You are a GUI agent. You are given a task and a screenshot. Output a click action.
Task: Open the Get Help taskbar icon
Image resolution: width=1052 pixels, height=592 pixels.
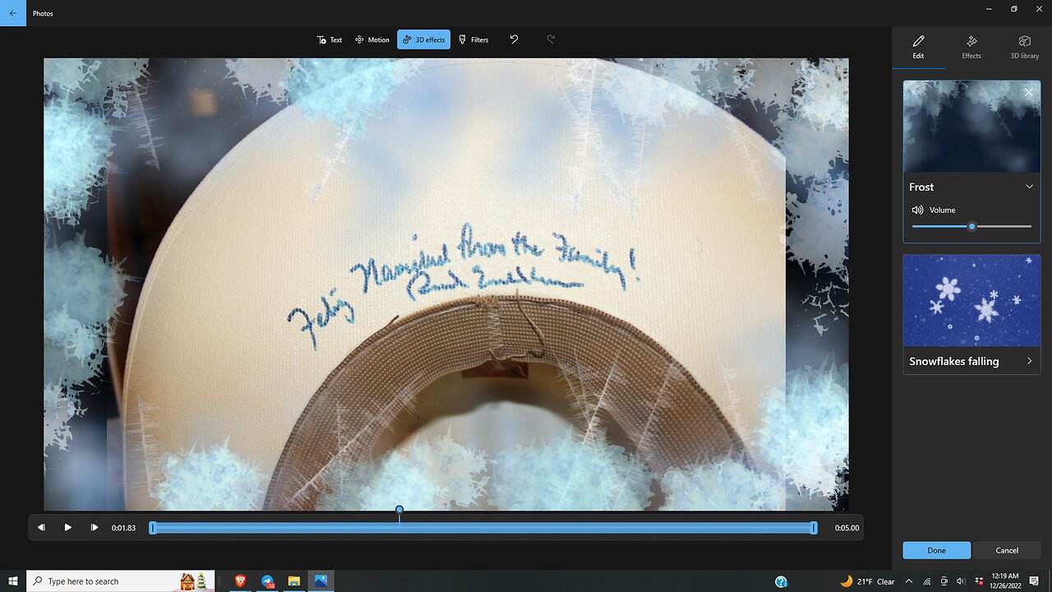click(x=781, y=581)
